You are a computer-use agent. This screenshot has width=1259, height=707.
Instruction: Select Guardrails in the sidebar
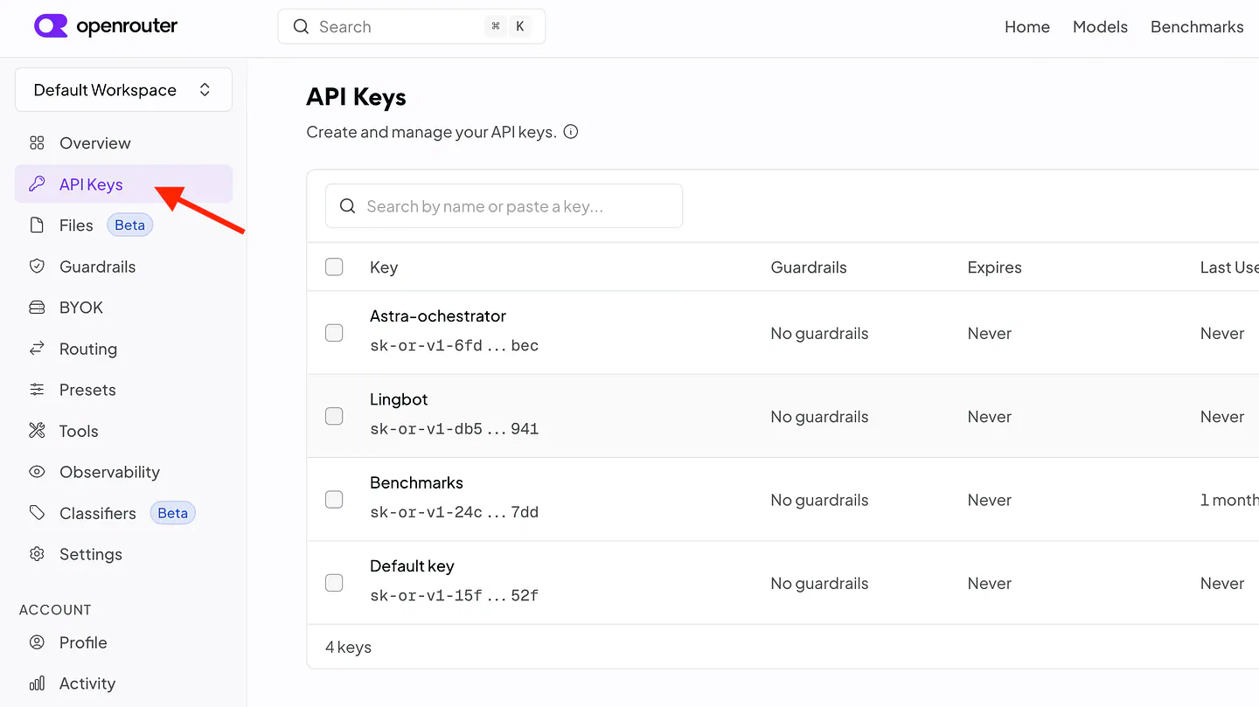pos(123,267)
